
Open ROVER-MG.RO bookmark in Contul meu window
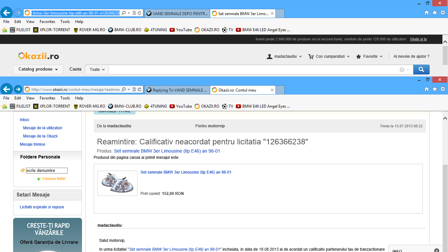point(89,106)
